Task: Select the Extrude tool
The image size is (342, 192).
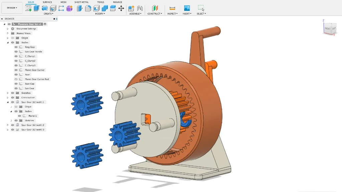Action: [x=36, y=8]
